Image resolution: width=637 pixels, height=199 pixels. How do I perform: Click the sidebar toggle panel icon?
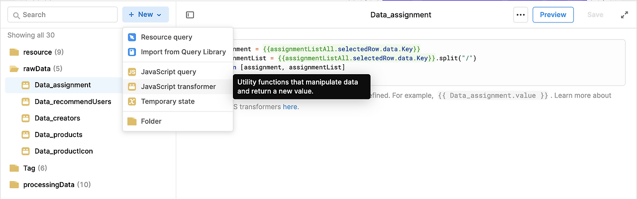coord(190,15)
